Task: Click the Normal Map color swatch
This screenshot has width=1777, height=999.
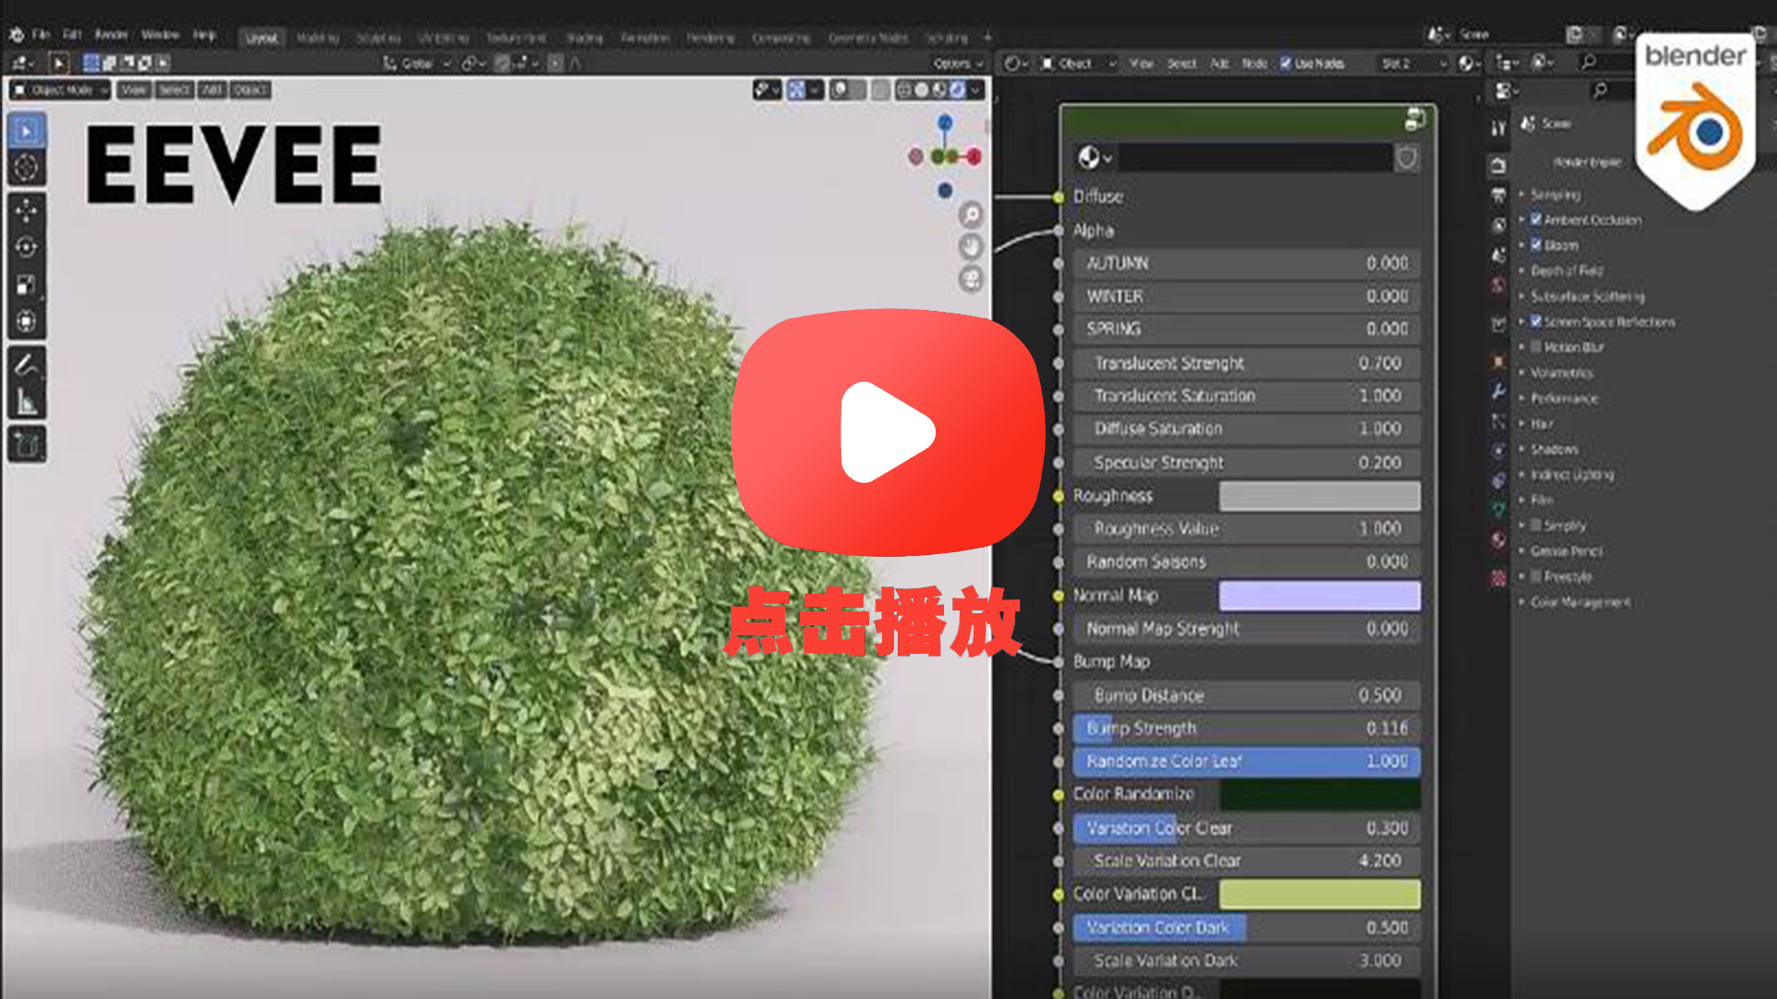Action: click(x=1319, y=596)
